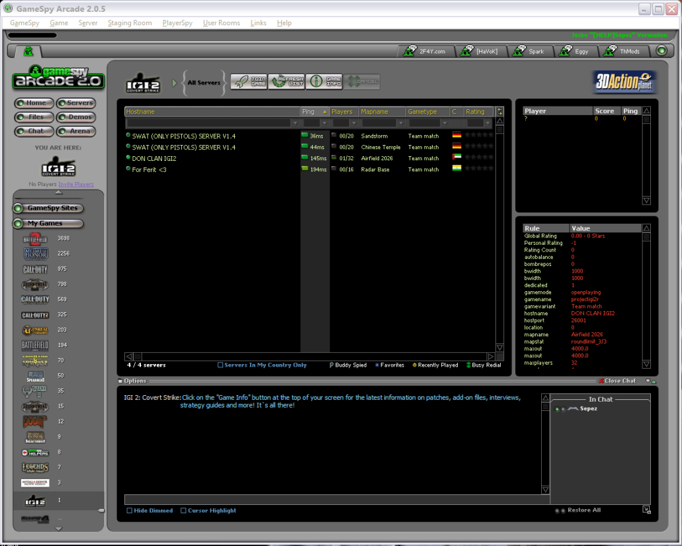Expand the GameSpy Sites section
682x546 pixels.
(x=48, y=208)
